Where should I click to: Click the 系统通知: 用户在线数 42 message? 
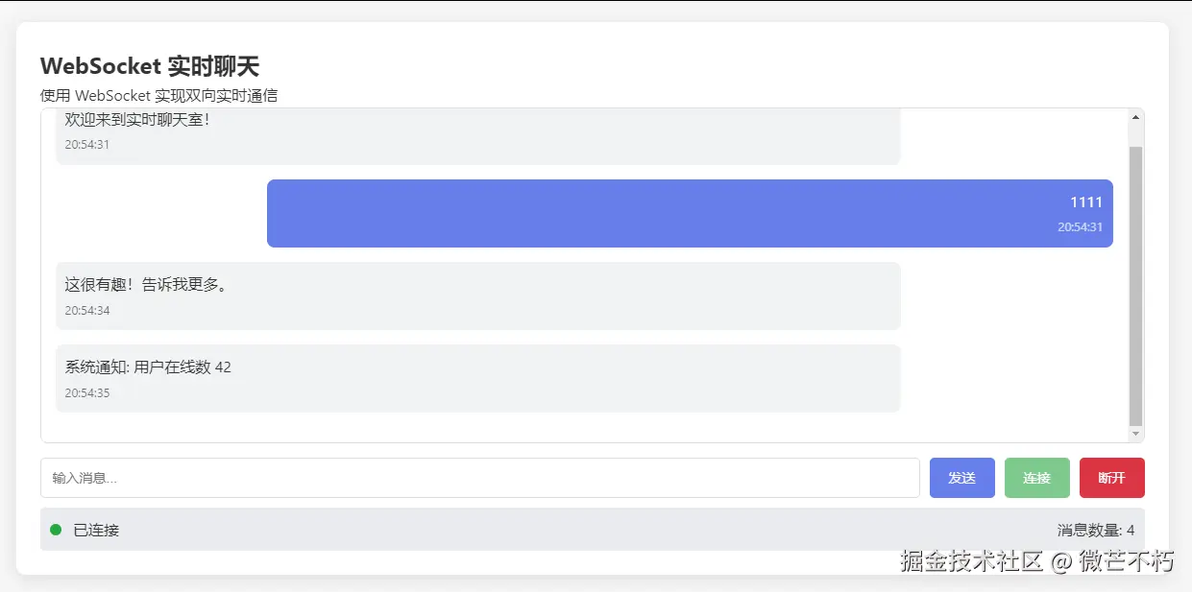148,367
